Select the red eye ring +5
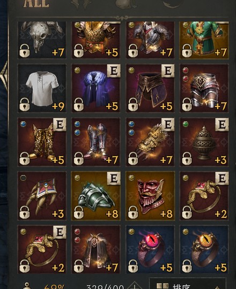The width and height of the screenshot is (236, 289). point(150,249)
